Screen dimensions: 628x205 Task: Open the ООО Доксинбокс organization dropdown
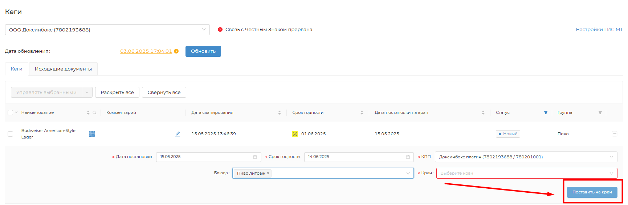click(107, 30)
